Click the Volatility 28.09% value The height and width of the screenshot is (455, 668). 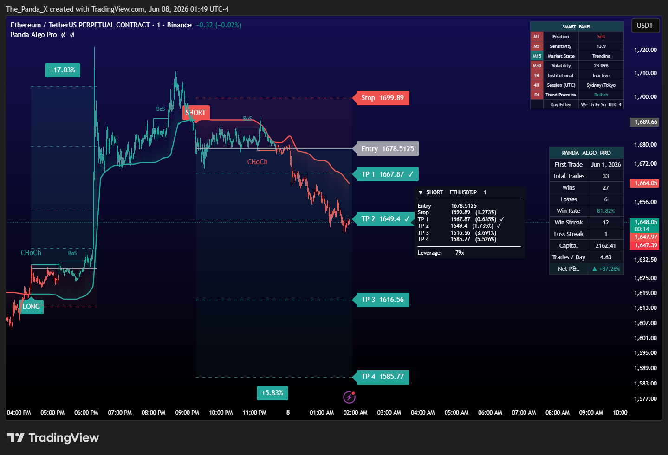[601, 65]
